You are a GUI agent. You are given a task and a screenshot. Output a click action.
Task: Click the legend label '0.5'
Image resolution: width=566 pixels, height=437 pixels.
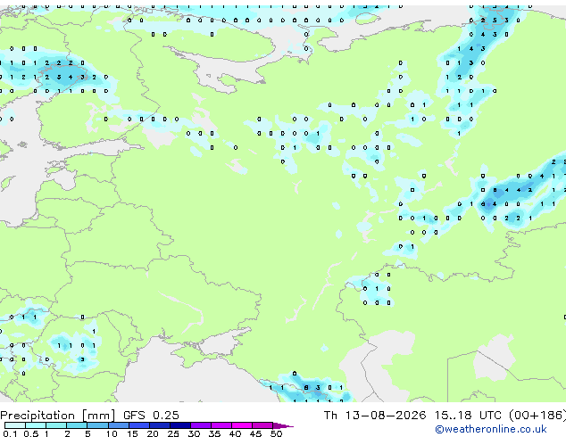pos(31,433)
